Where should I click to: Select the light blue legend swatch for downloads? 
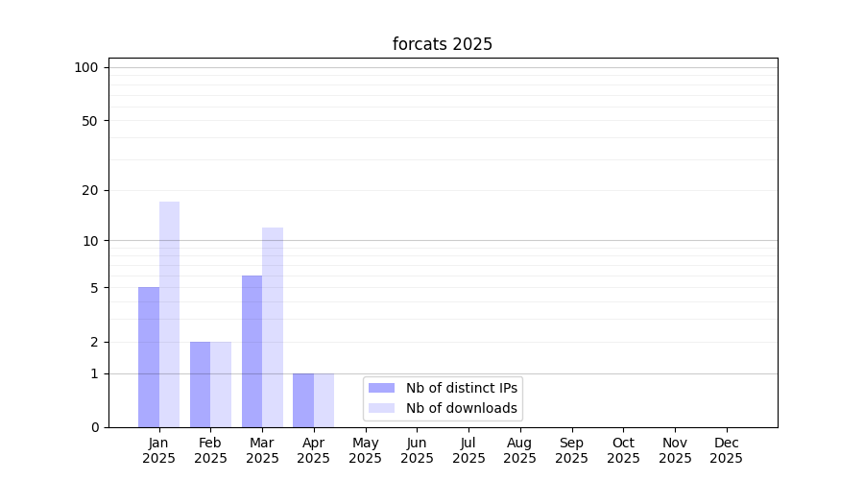381,408
